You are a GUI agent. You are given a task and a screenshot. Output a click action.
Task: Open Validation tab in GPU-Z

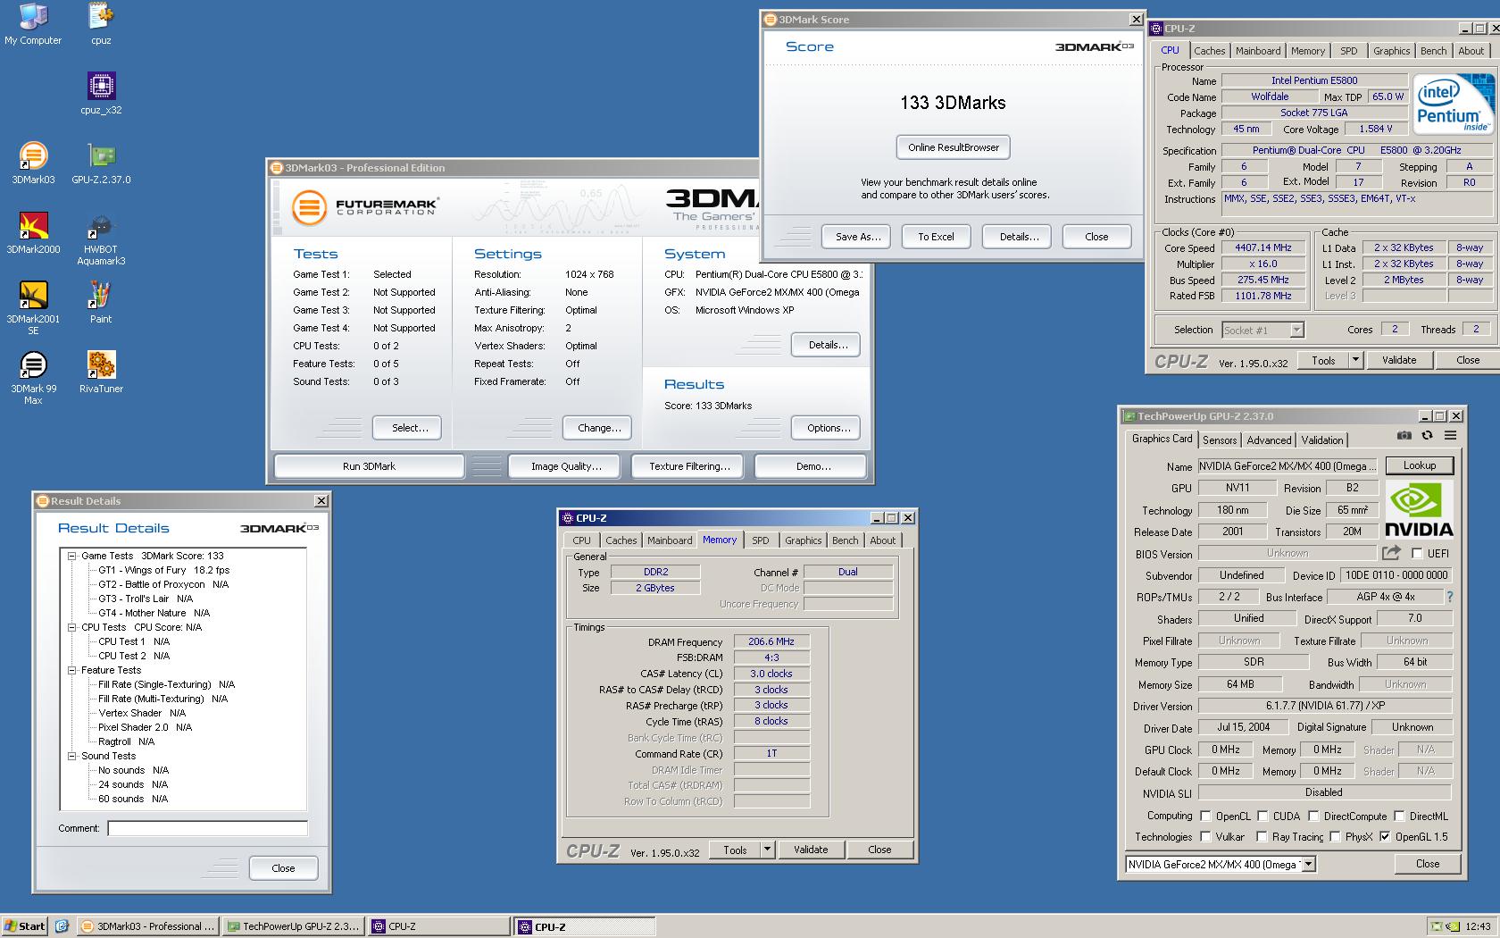(1321, 440)
